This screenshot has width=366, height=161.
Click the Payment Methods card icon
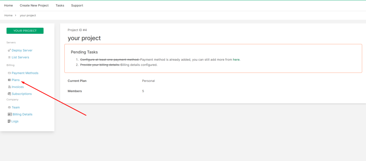point(9,73)
